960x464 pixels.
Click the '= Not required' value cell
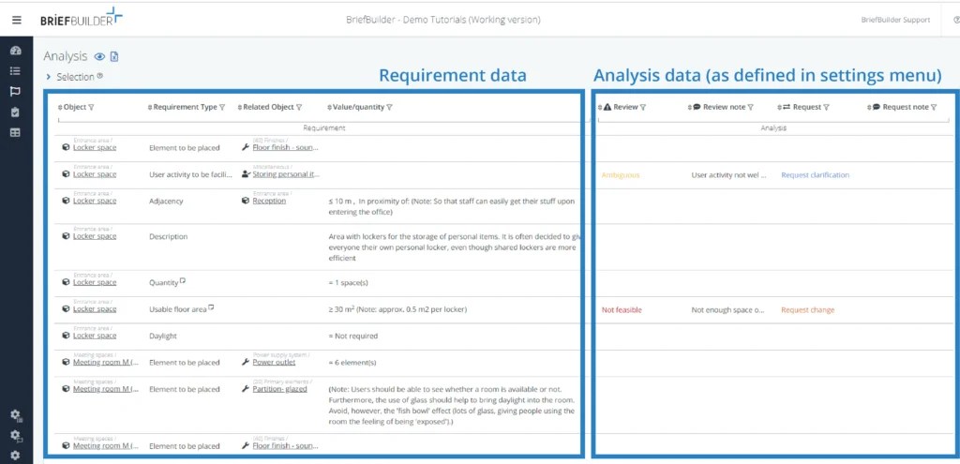coord(353,337)
